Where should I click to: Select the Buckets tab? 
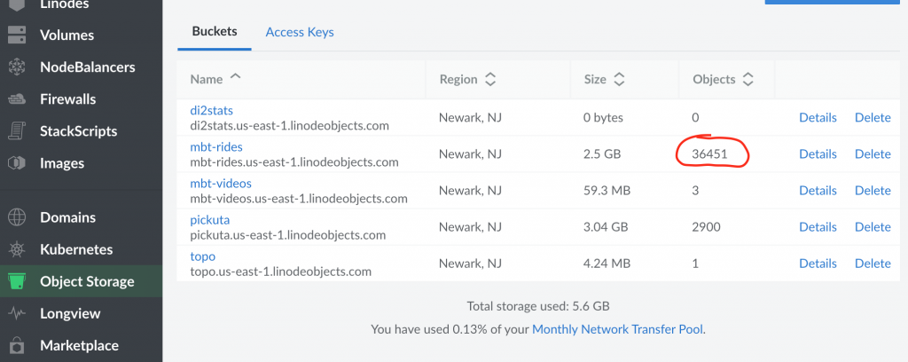215,31
